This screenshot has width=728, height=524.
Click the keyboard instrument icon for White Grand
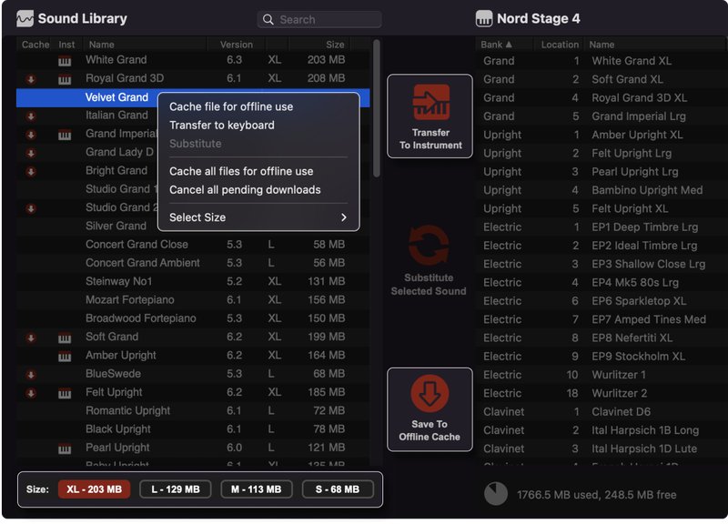65,61
